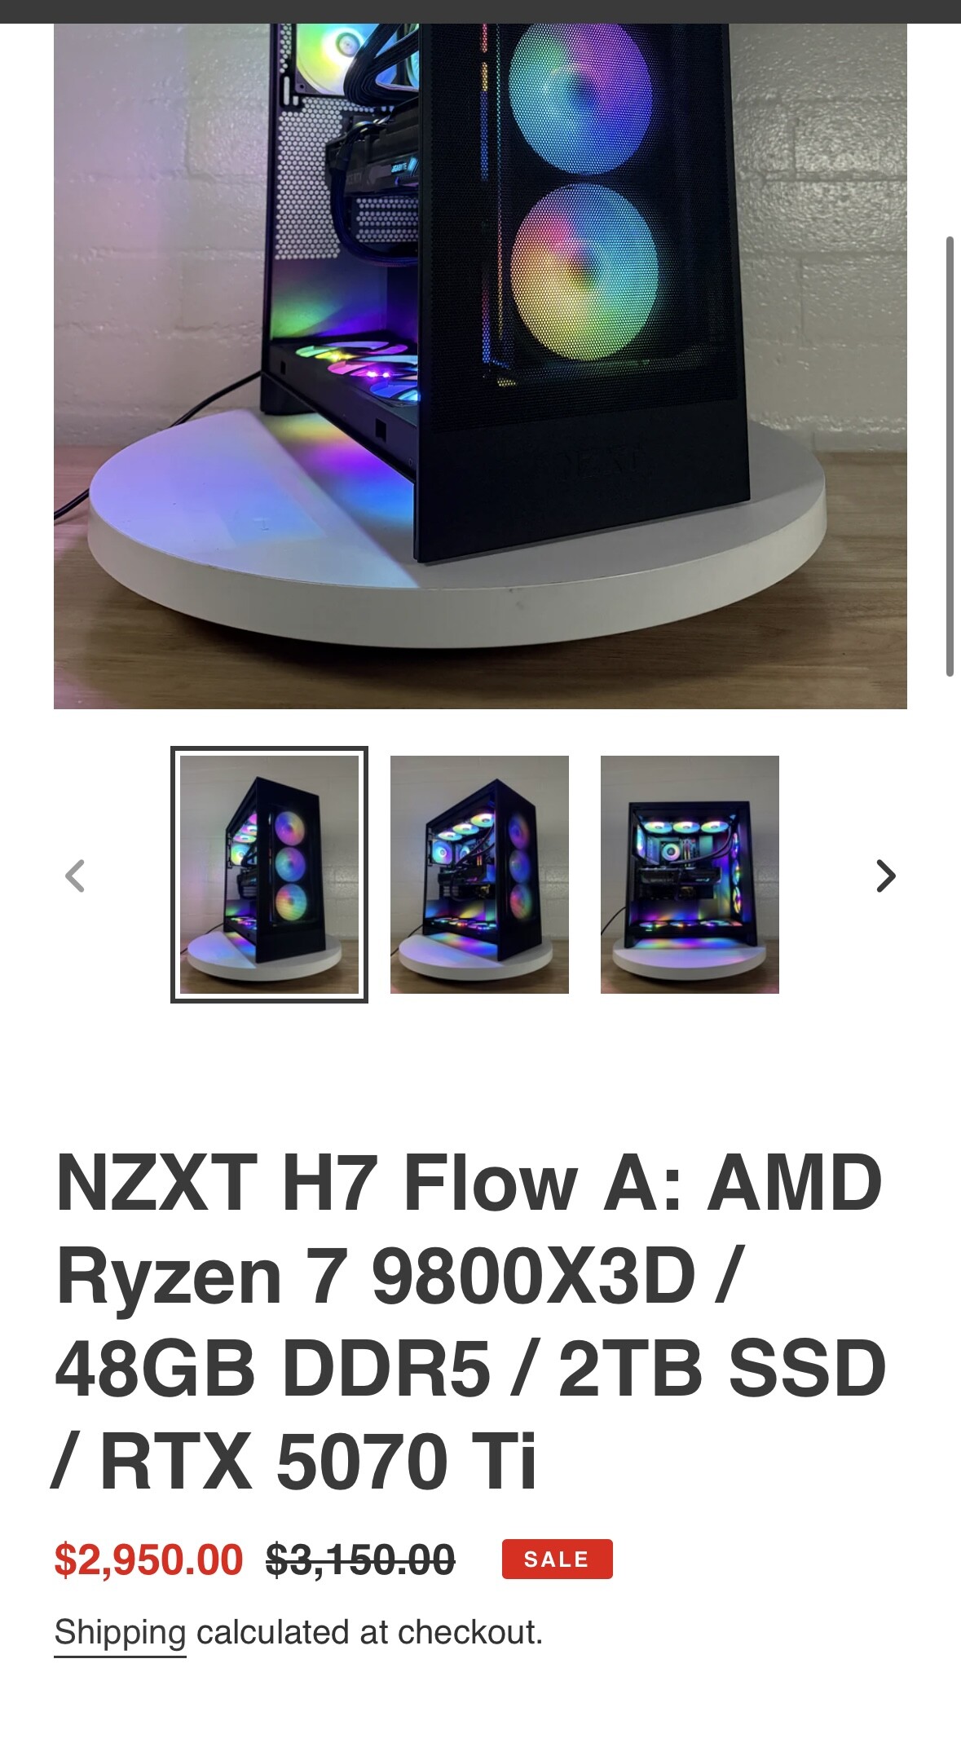
Task: Click the next thumbnails right chevron
Action: tap(885, 876)
